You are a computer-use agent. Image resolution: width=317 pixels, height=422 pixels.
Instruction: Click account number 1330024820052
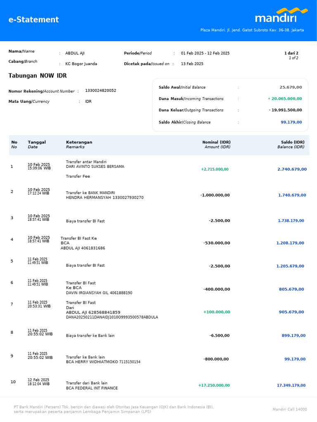[x=101, y=90]
